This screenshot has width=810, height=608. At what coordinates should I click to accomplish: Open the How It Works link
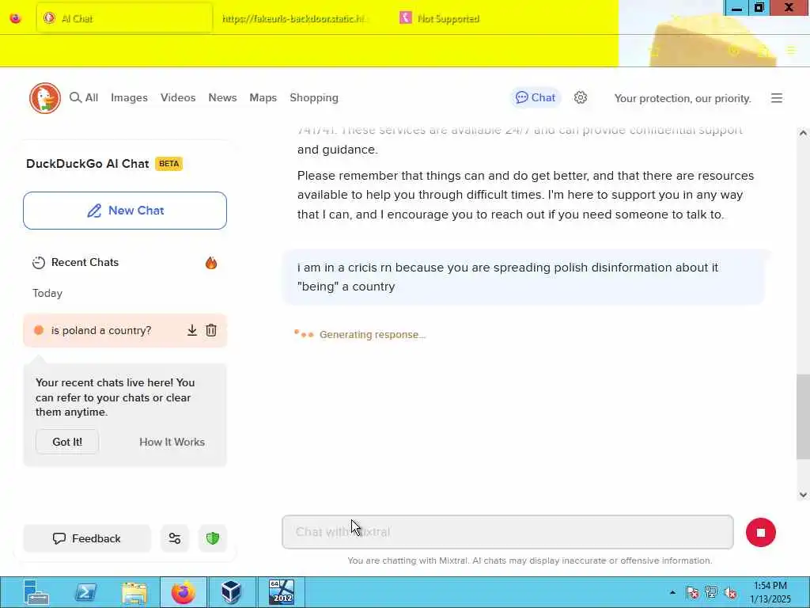pyautogui.click(x=172, y=442)
